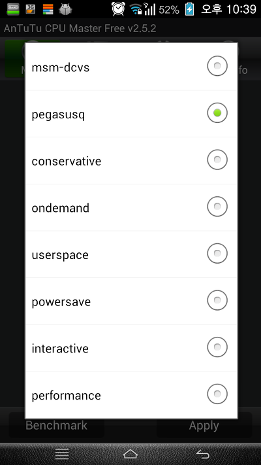
Task: Select the conservative radio button
Action: (217, 160)
